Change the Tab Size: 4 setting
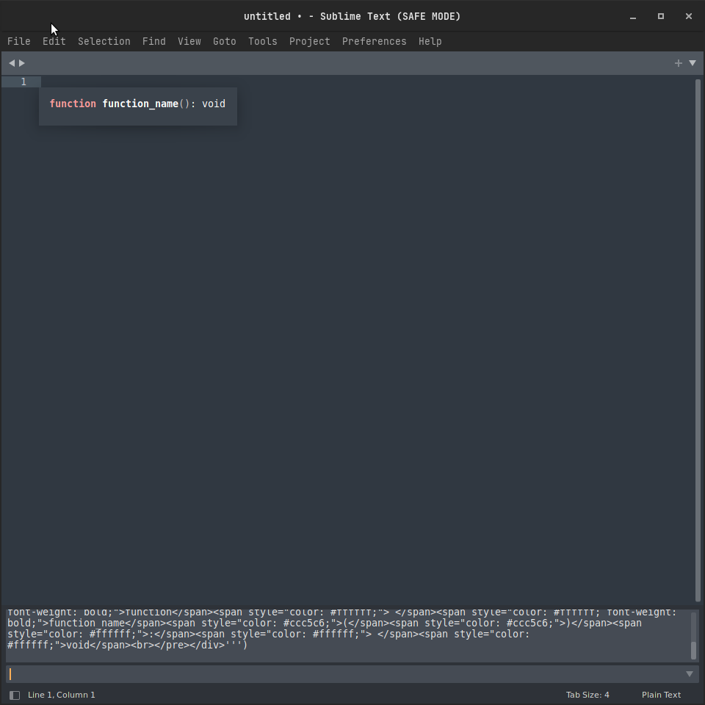The height and width of the screenshot is (705, 705). [x=587, y=694]
